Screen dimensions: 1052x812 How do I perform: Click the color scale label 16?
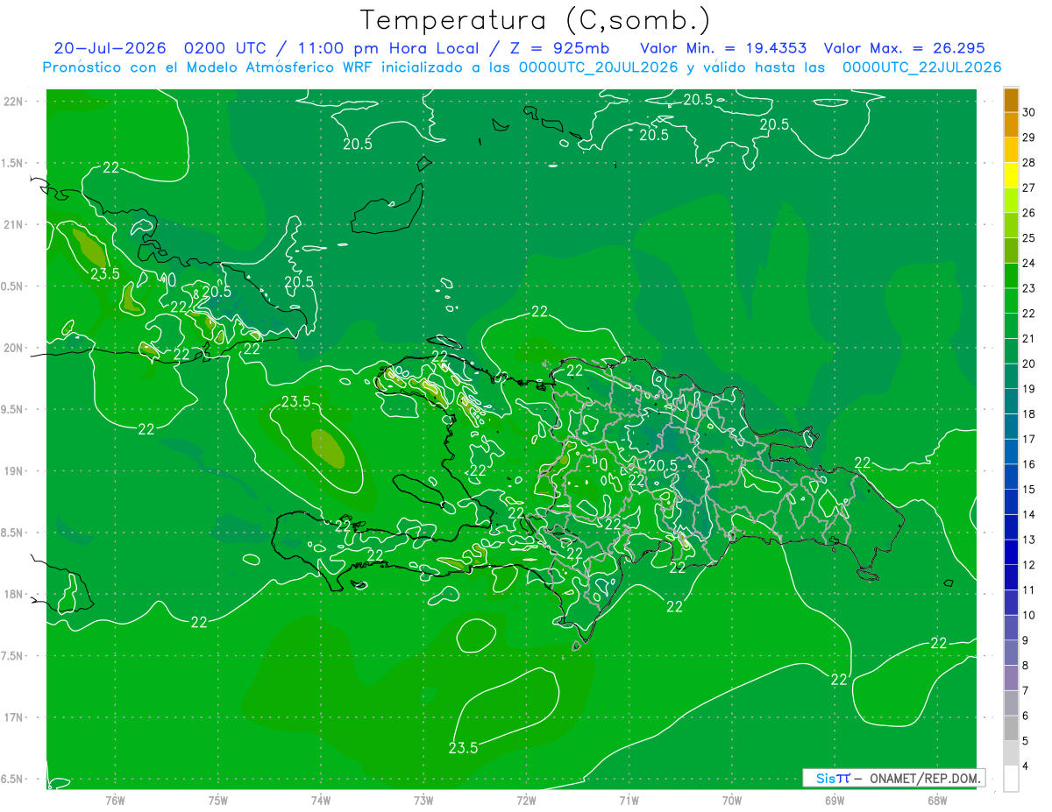point(1029,464)
